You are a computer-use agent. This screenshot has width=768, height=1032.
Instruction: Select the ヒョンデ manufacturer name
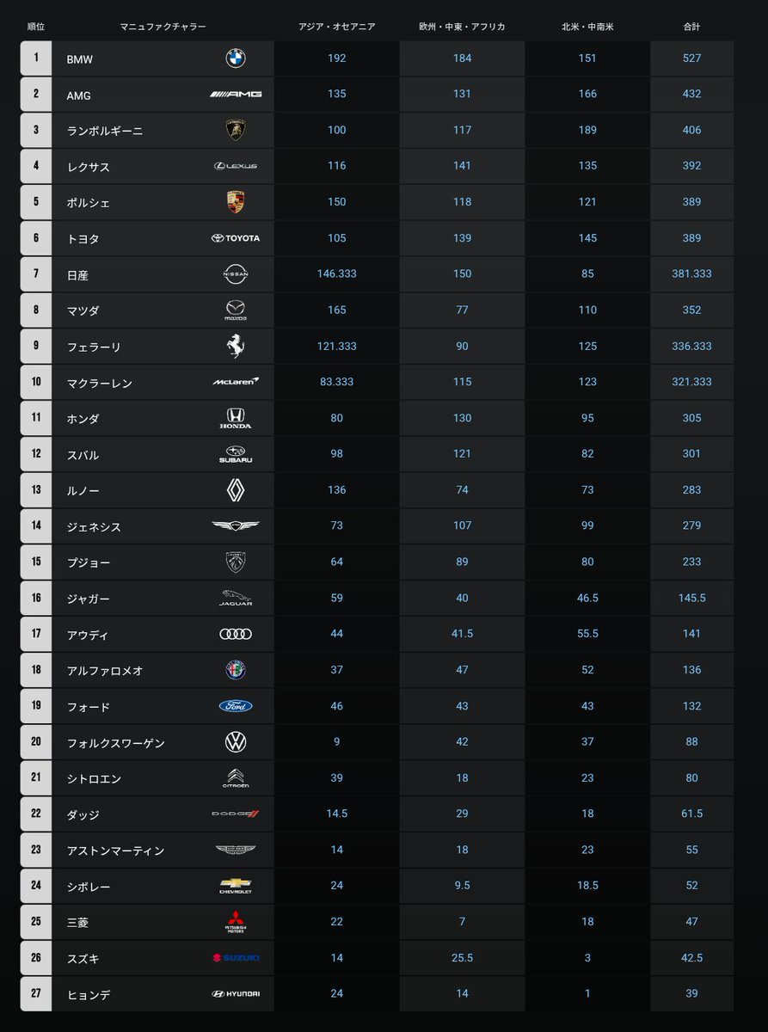pyautogui.click(x=89, y=995)
